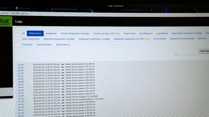Filter logs by Refrigerator Temperature / Humidity

(94, 39)
